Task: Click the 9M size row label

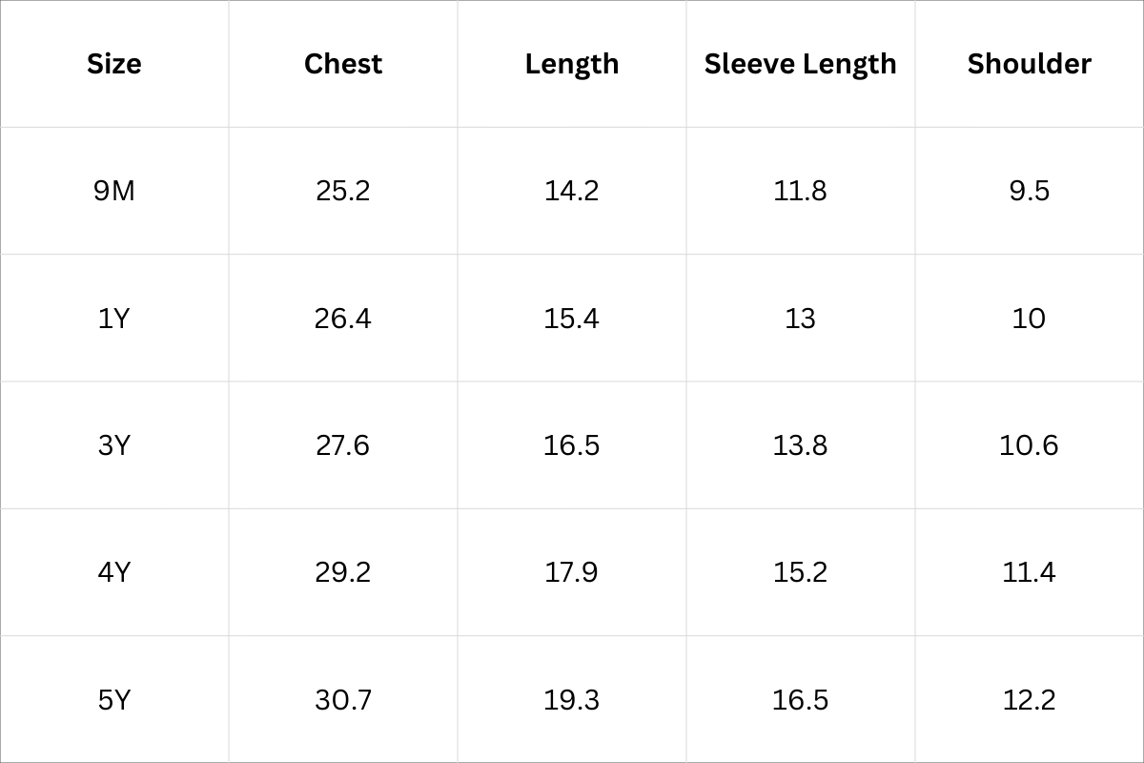Action: (x=113, y=191)
